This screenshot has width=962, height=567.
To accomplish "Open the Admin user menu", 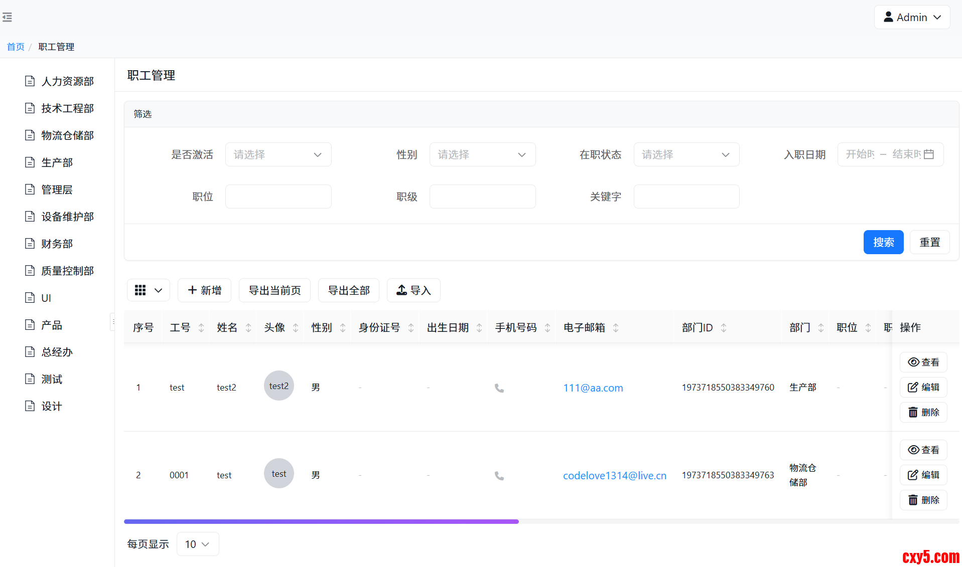I will pos(911,18).
